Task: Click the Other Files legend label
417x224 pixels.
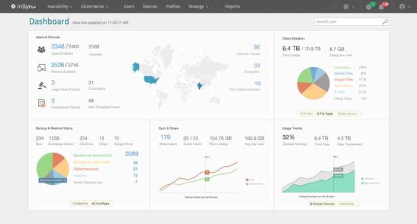Action: point(343,98)
